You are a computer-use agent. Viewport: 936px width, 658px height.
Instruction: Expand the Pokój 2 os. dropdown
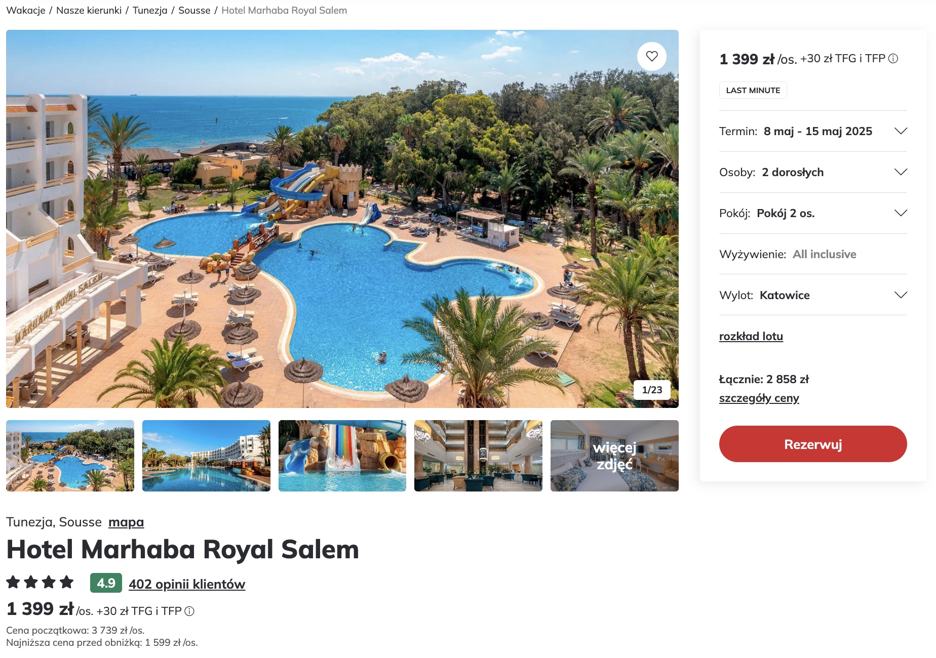click(x=813, y=213)
